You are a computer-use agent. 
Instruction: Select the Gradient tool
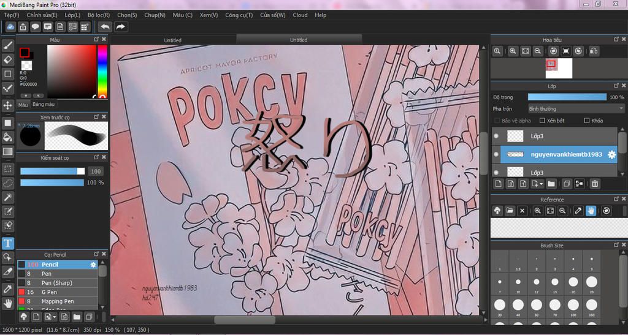click(x=7, y=151)
